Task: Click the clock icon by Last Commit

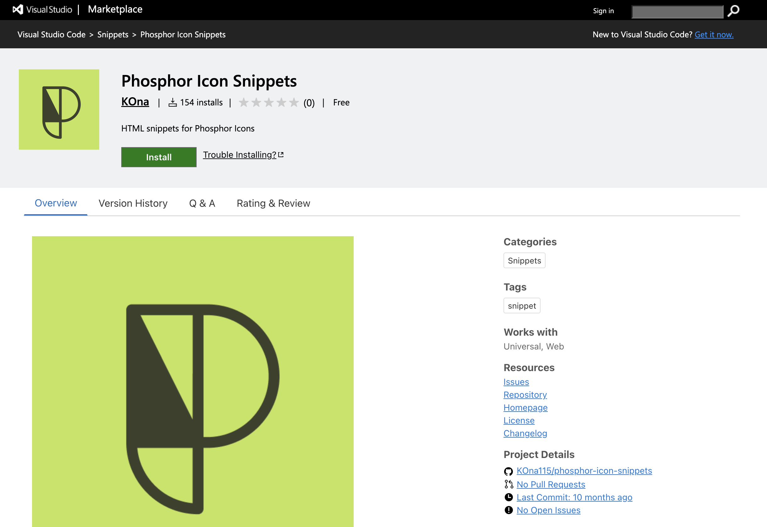Action: pos(509,497)
